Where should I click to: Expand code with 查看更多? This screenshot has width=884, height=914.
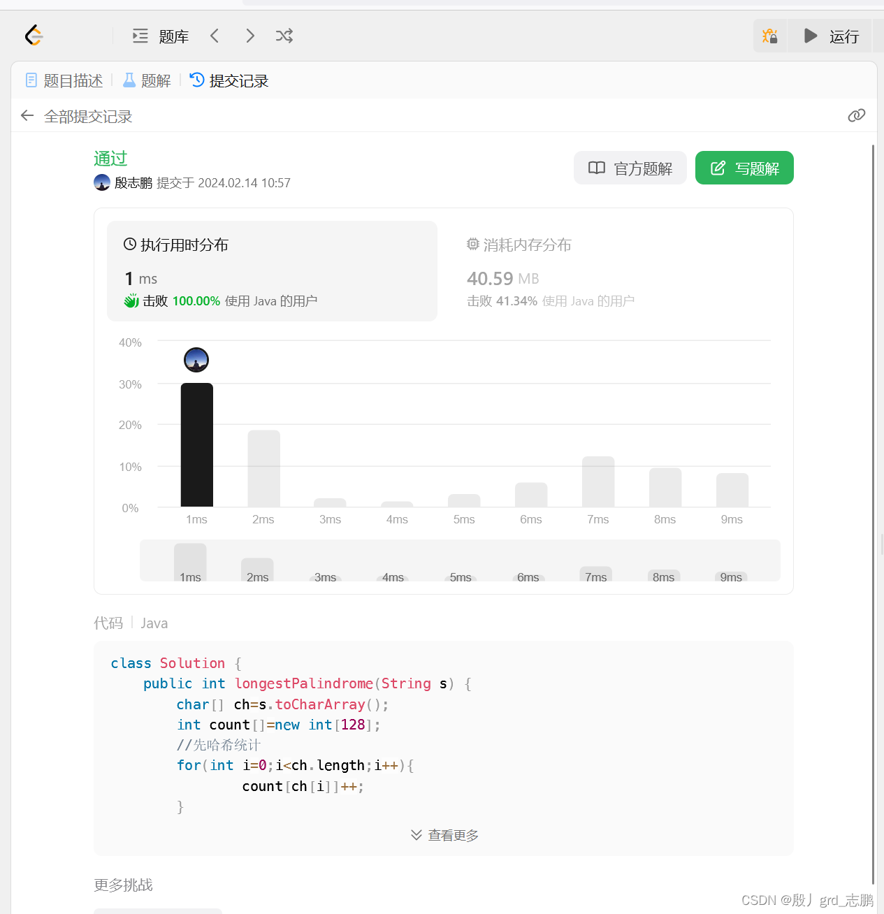pos(444,835)
